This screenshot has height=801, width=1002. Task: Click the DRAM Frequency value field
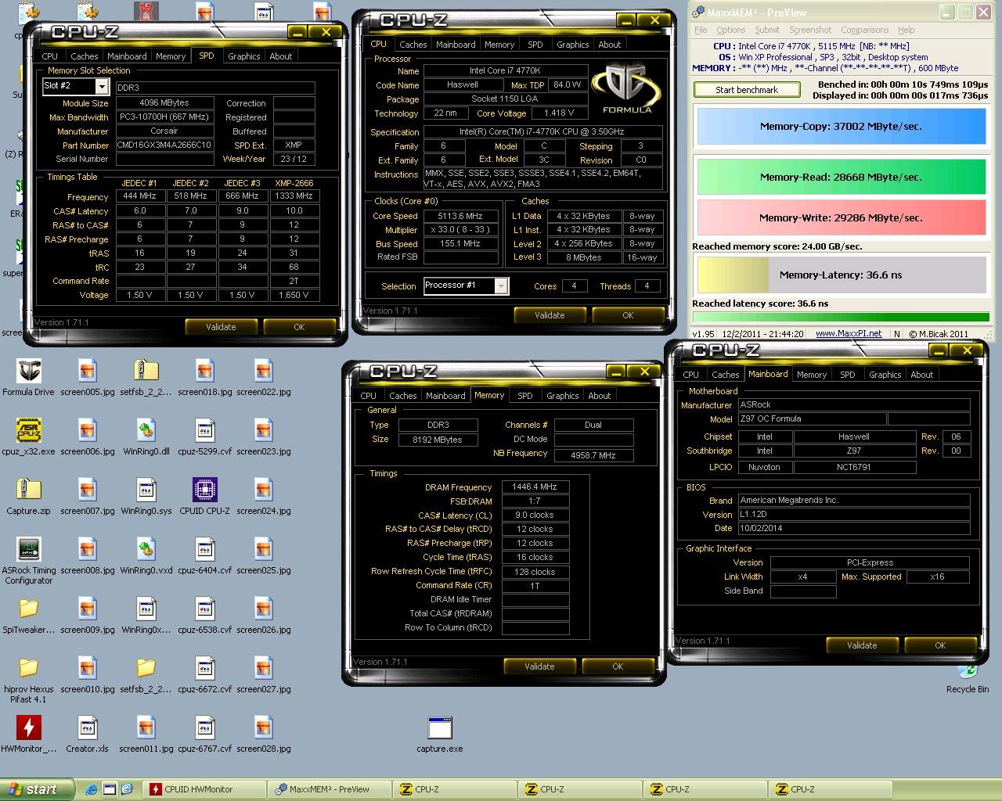(535, 487)
